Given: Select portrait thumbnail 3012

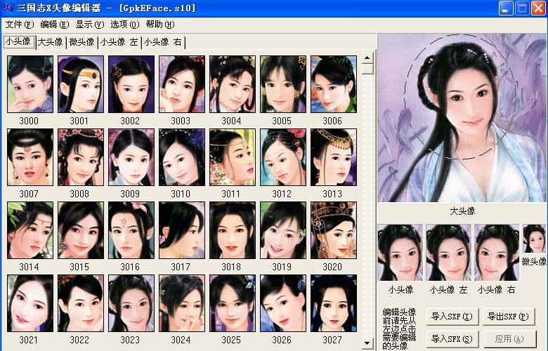Looking at the screenshot, I should click(283, 157).
